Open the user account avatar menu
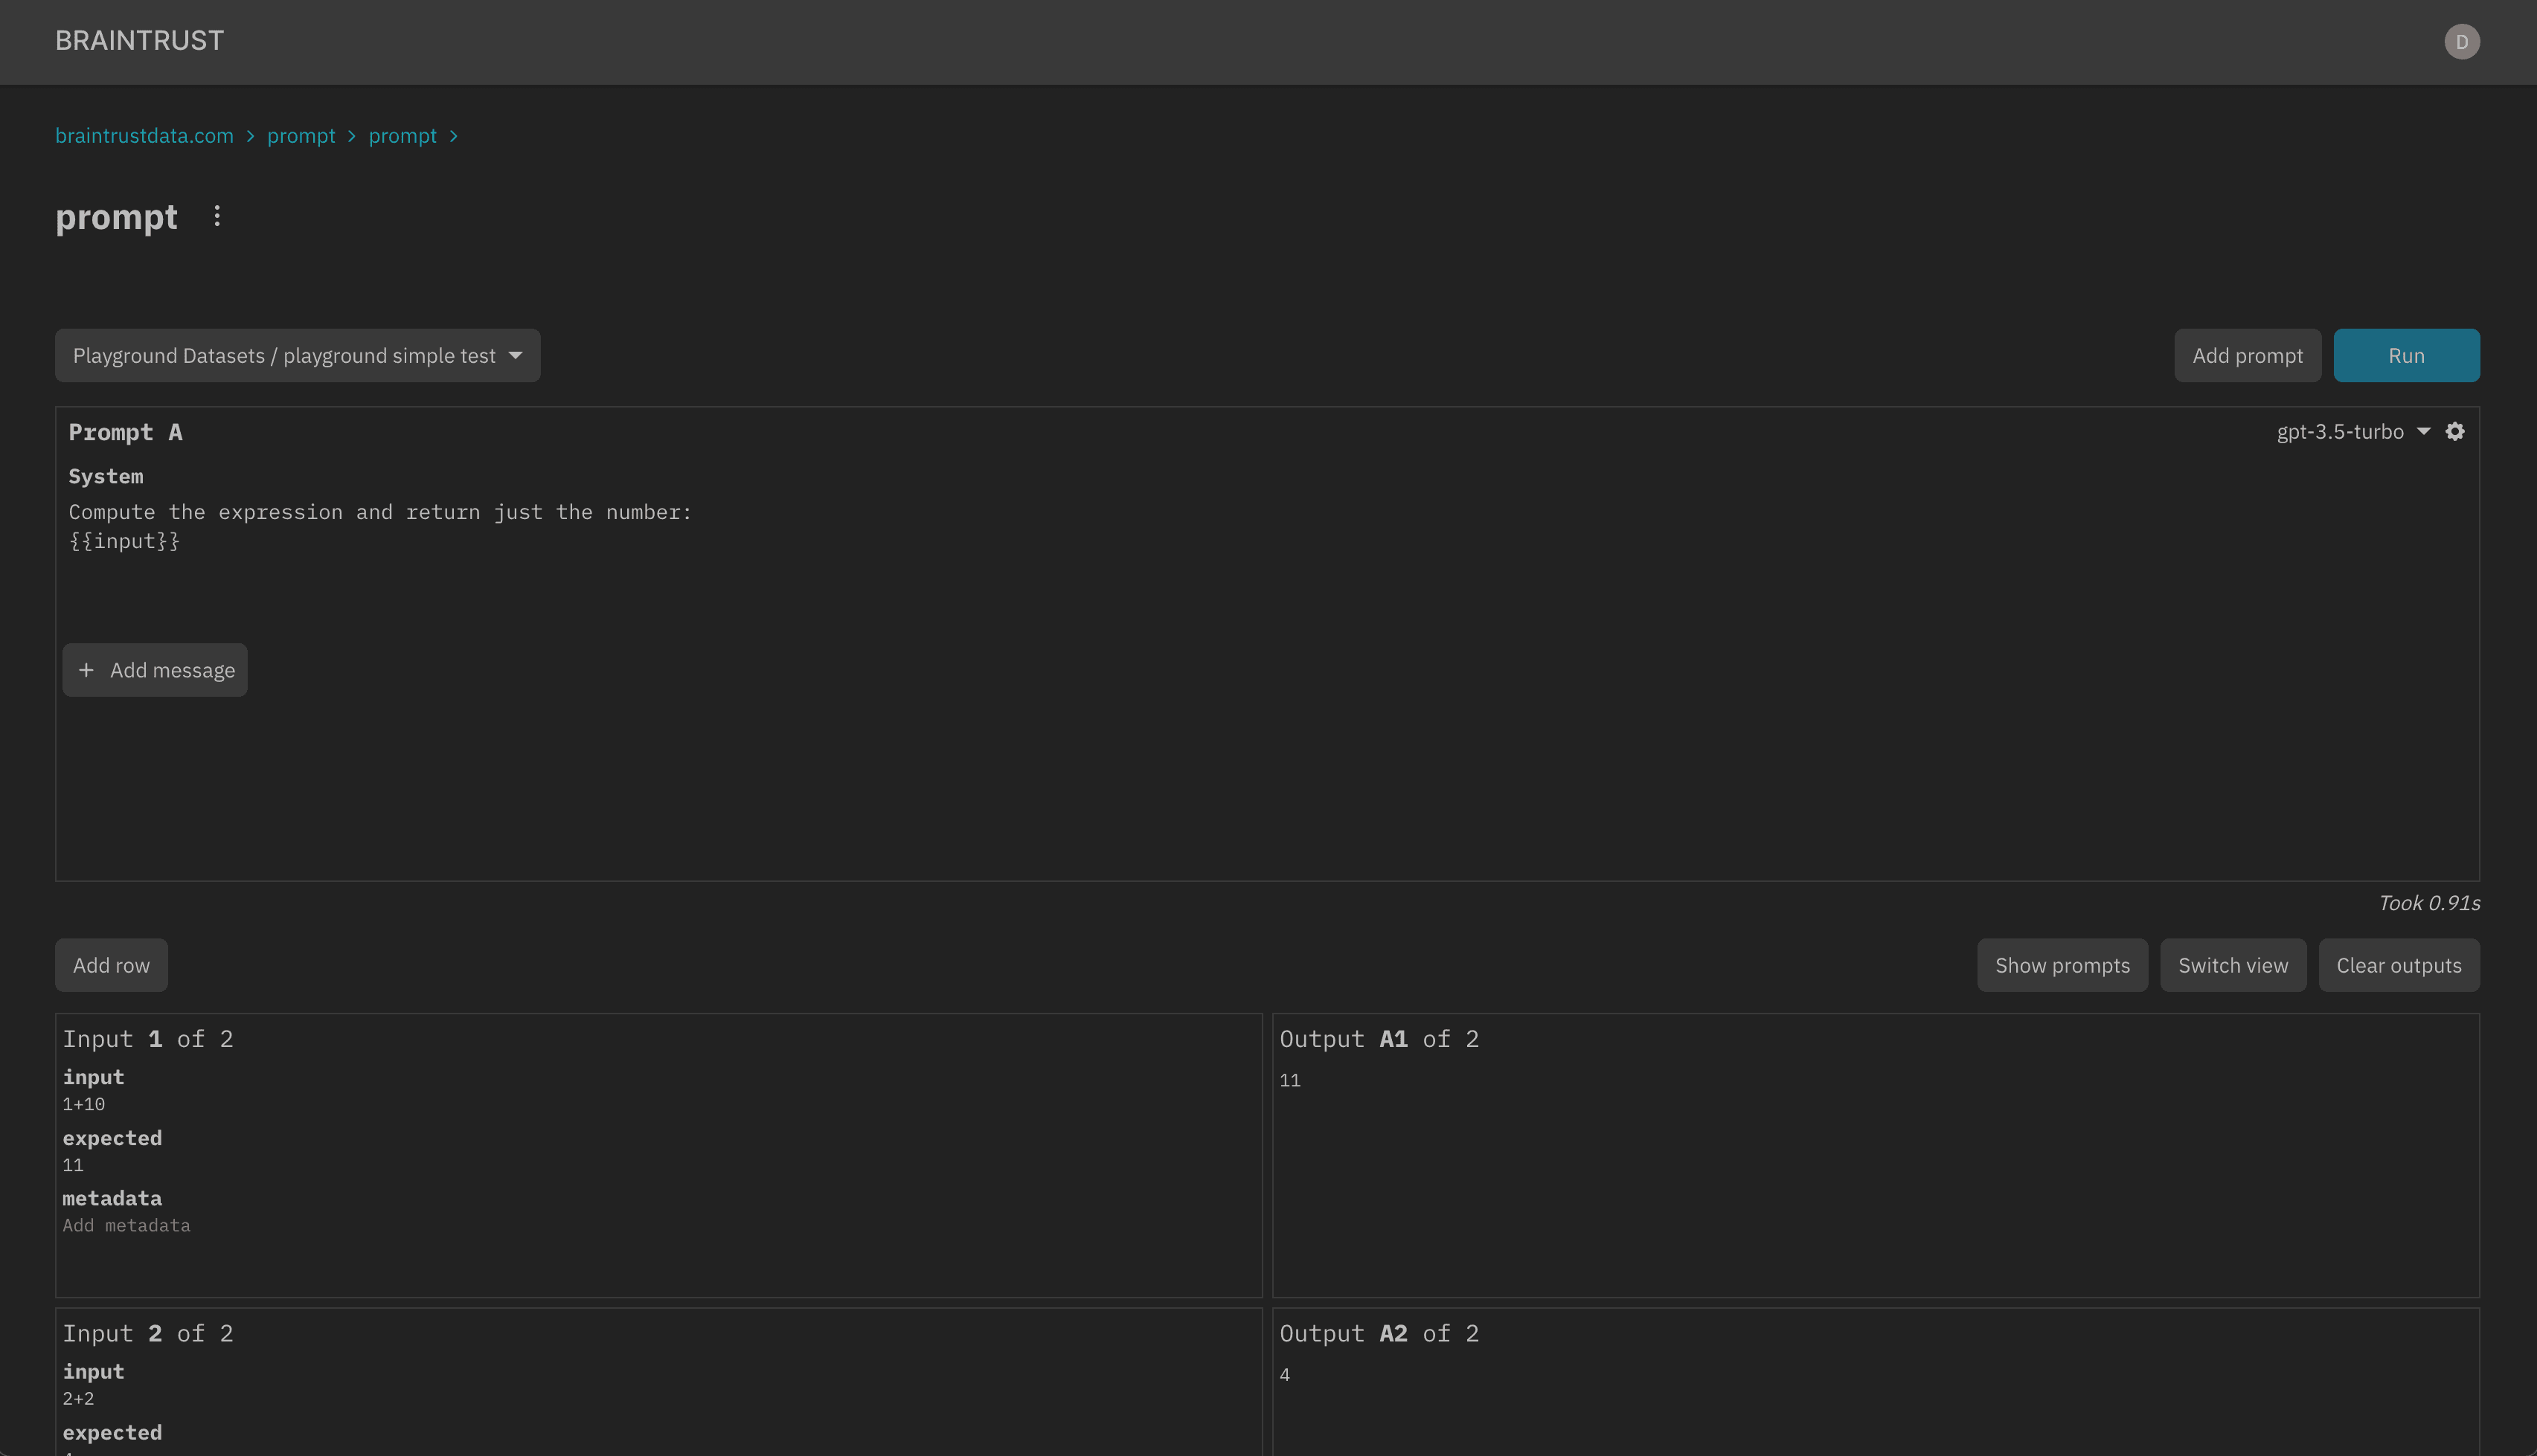The height and width of the screenshot is (1456, 2537). [x=2462, y=41]
